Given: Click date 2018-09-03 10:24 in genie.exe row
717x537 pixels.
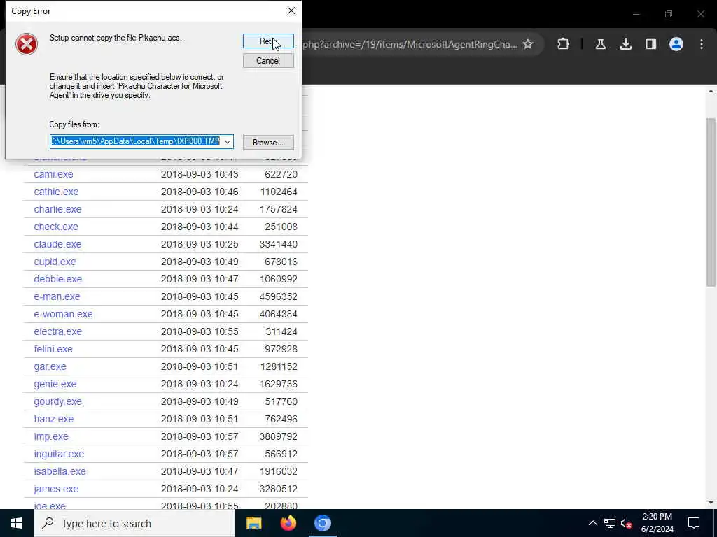Looking at the screenshot, I should (x=200, y=384).
